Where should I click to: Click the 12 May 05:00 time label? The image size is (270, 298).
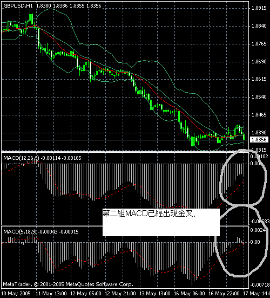click(x=86, y=294)
